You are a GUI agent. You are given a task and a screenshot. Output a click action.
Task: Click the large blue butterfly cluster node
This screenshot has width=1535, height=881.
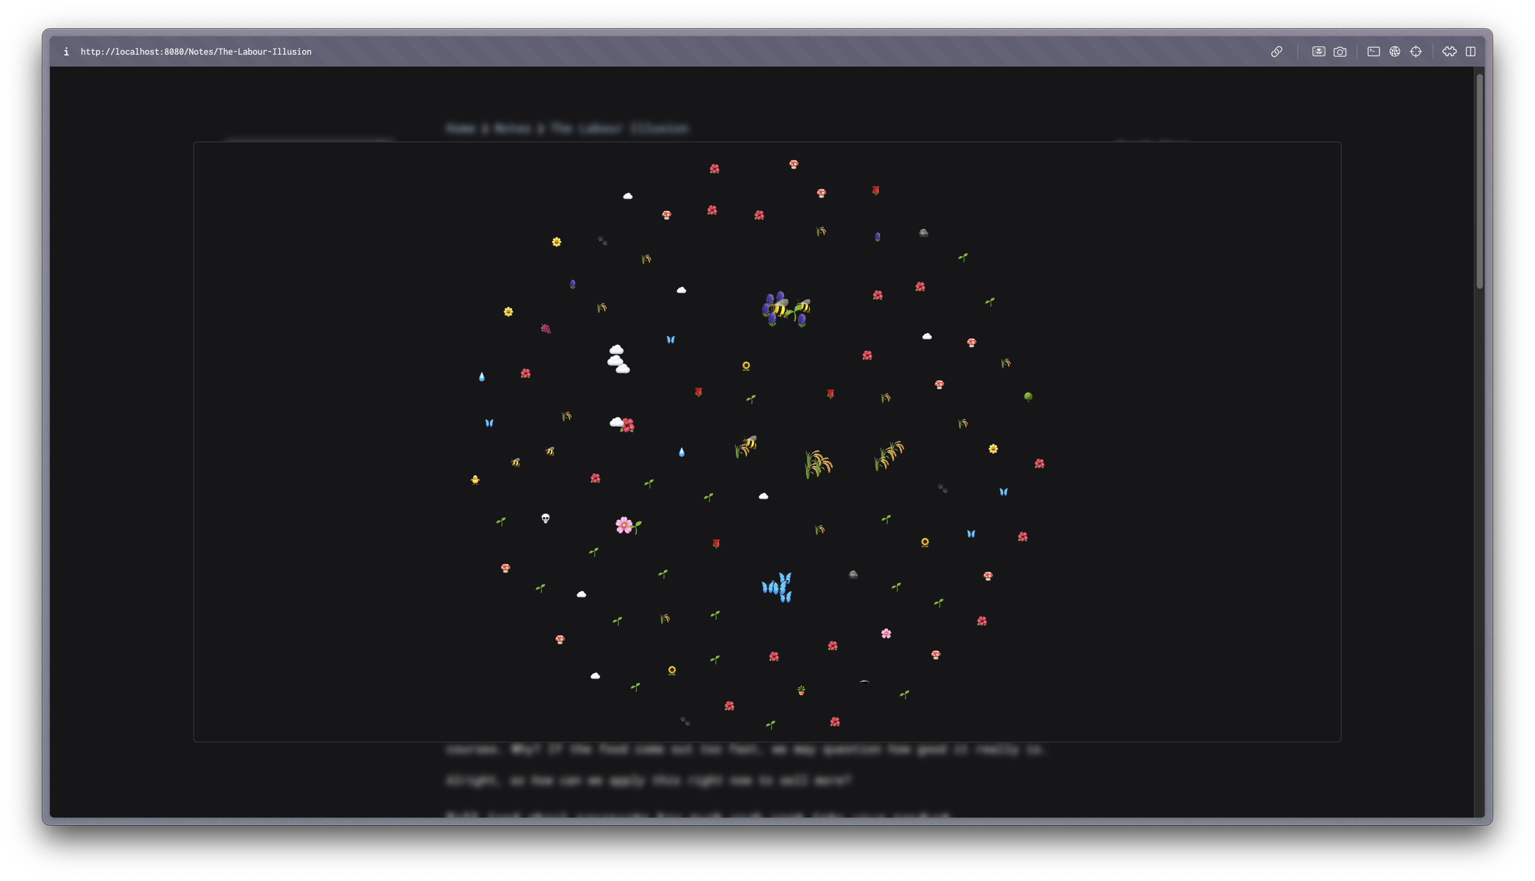[x=777, y=588]
